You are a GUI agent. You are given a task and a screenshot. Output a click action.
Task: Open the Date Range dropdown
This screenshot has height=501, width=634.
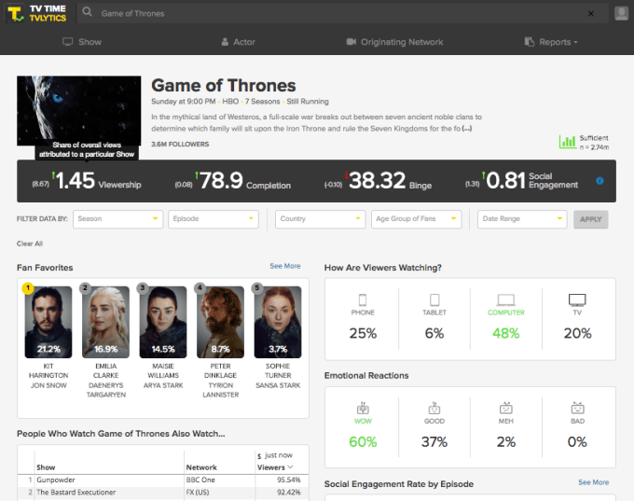pos(522,219)
